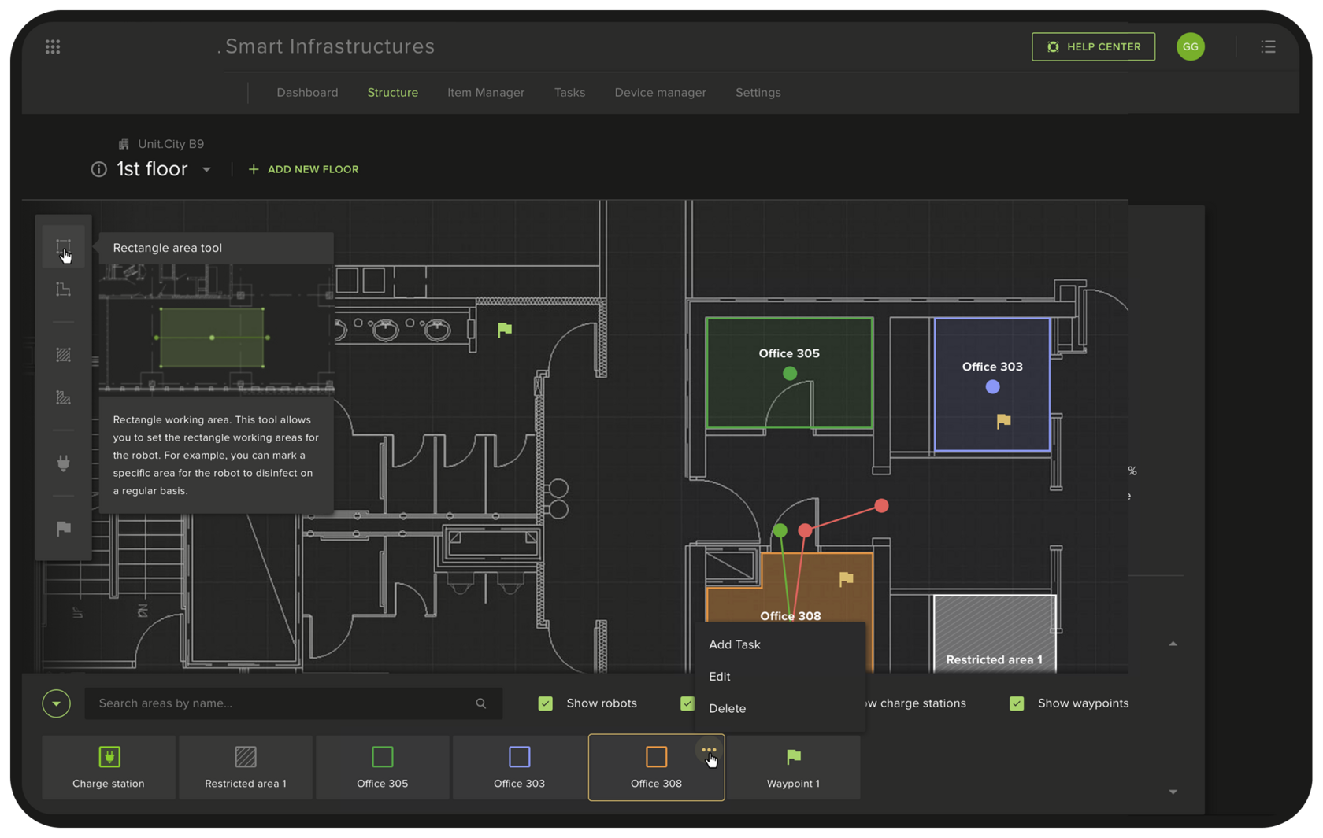Select the Restricted area 1 card in the list

point(246,768)
